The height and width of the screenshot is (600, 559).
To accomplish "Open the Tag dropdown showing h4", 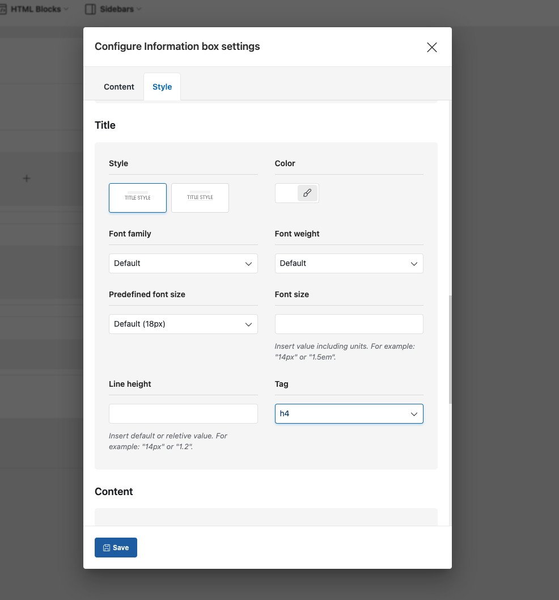I will [349, 413].
